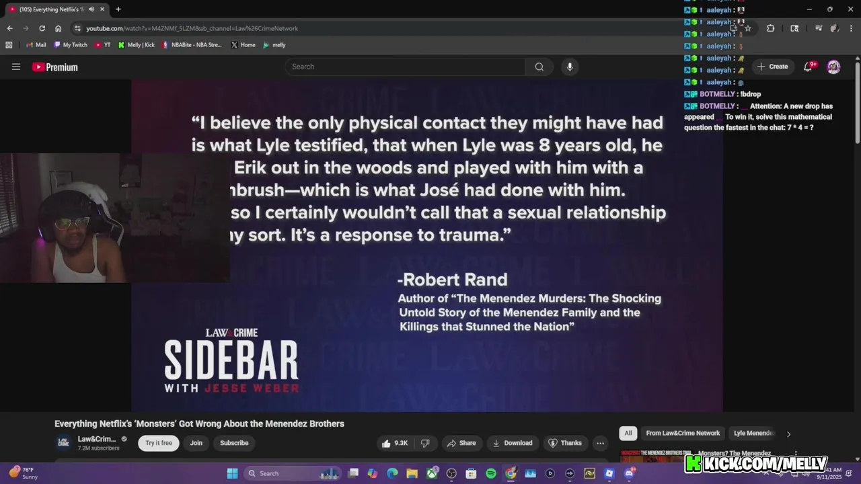Screen dimensions: 861x484
Task: Subscribe to Law&Crime Network
Action: [234, 443]
